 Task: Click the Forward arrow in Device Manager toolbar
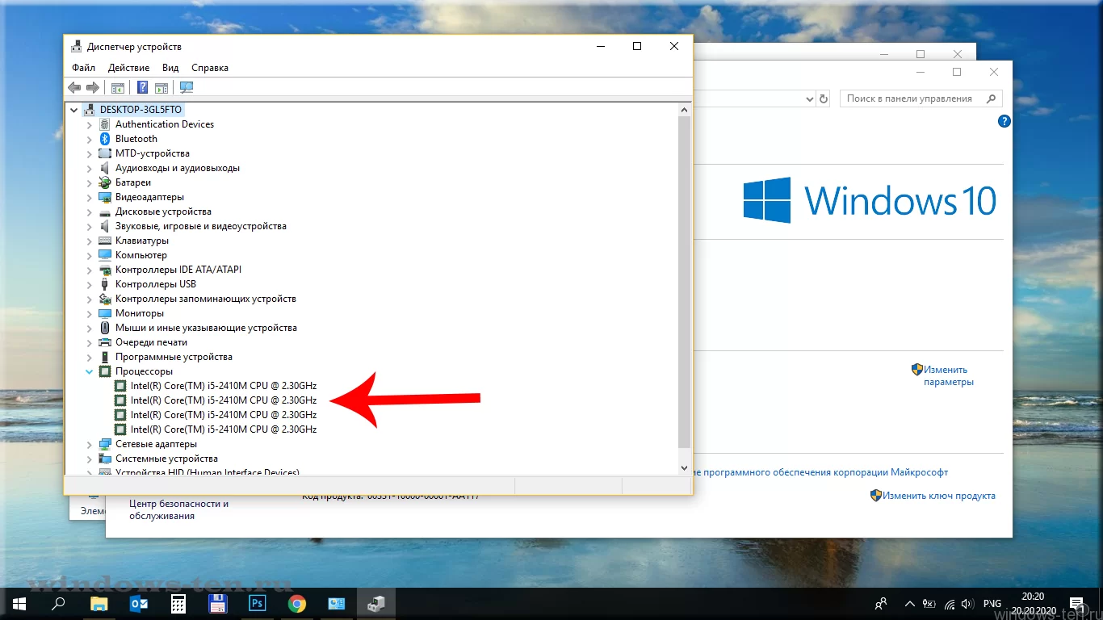(x=93, y=87)
